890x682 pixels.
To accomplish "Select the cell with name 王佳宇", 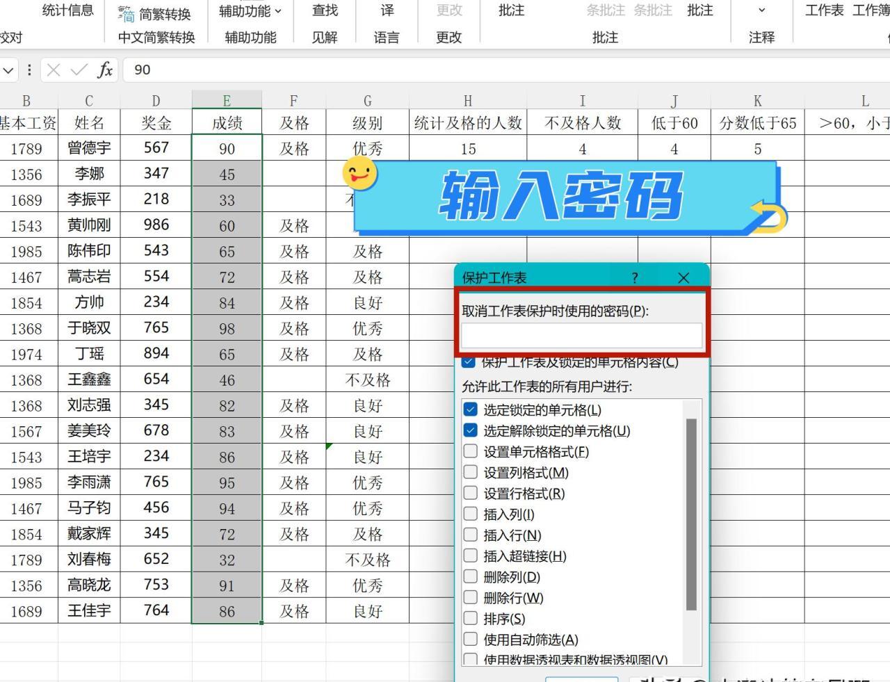I will click(x=89, y=611).
